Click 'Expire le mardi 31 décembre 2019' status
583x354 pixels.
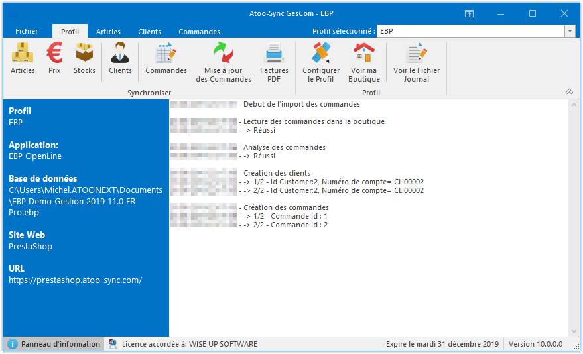tap(442, 344)
